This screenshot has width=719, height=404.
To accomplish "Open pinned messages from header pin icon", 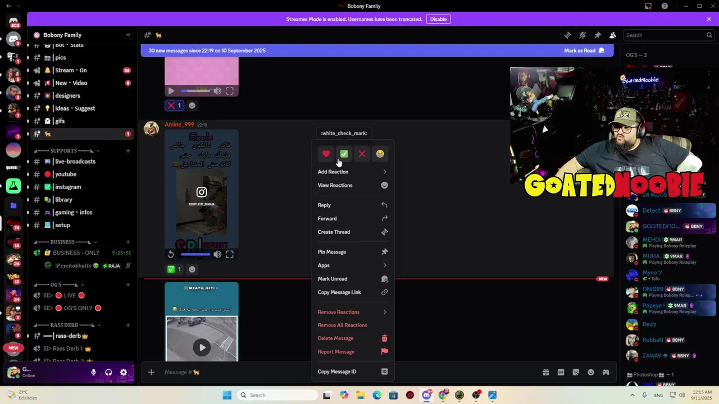I will [x=598, y=35].
